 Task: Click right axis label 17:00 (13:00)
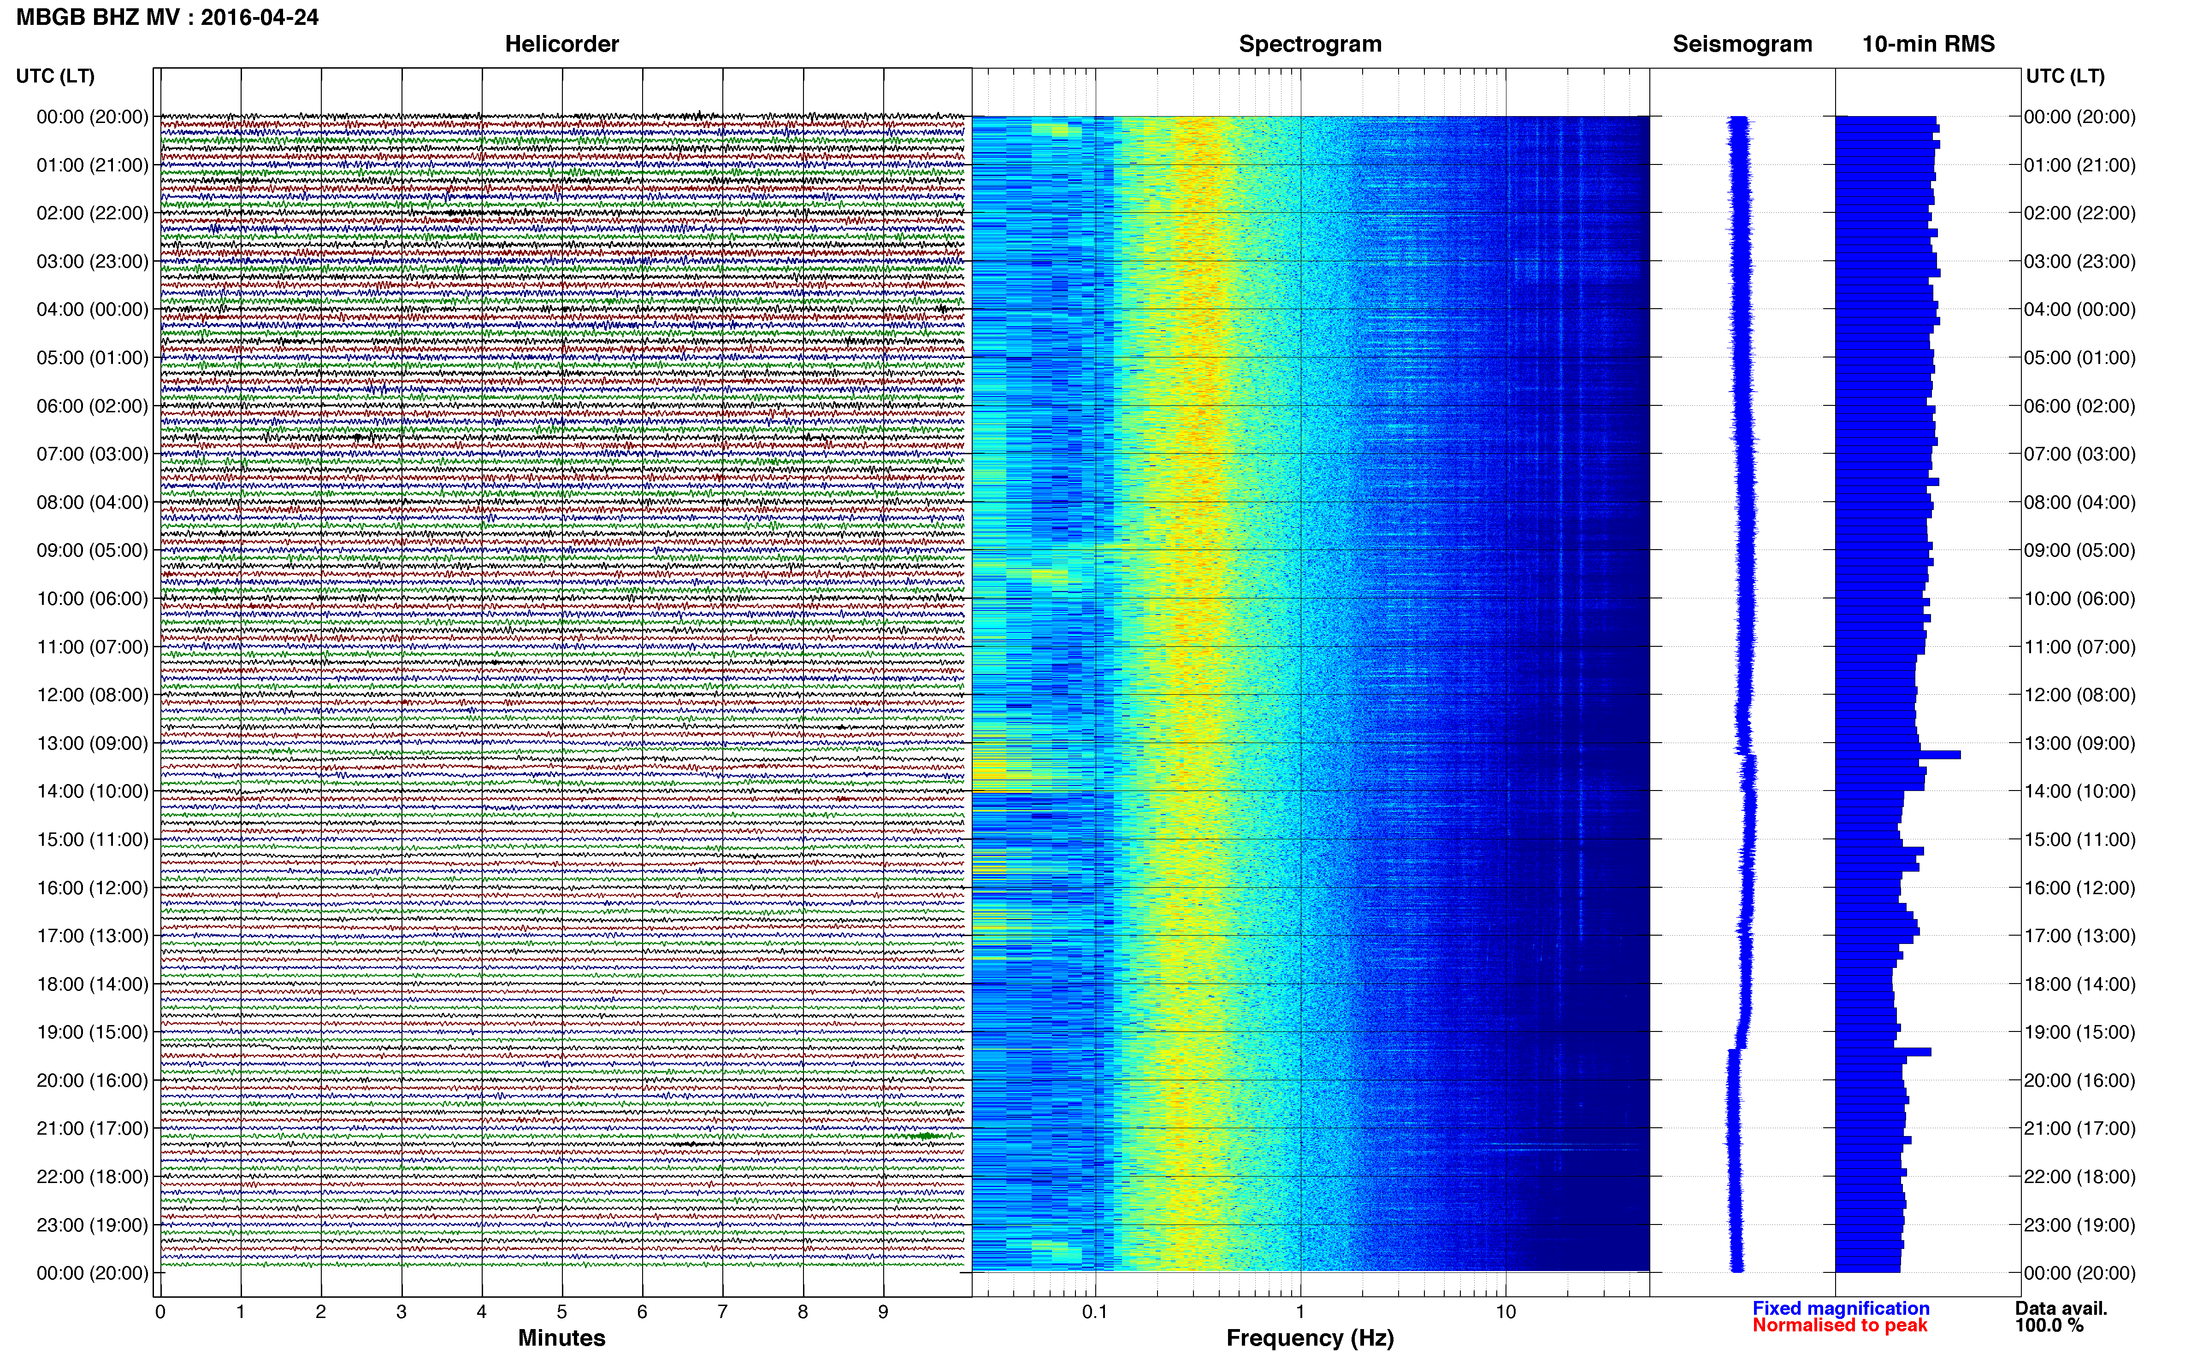click(2079, 936)
